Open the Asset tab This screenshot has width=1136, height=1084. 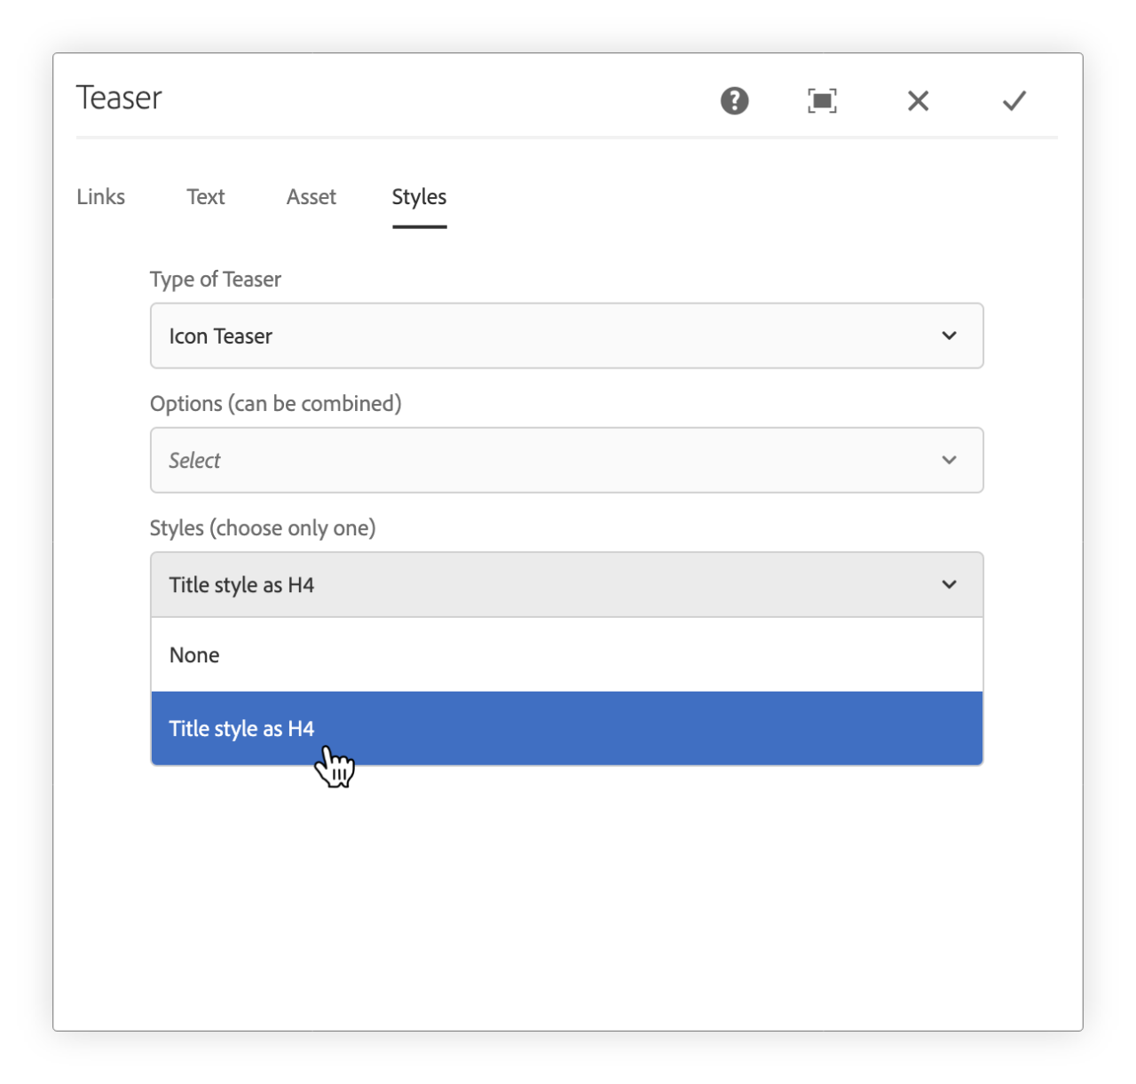[311, 197]
